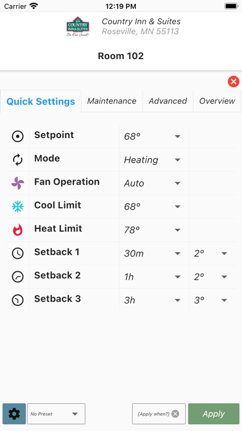Viewport: 242px width, 431px height.
Task: Click the Cool Limit snowflake icon
Action: click(x=18, y=206)
